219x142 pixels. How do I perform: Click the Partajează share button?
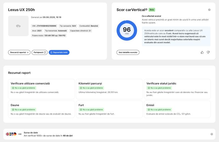[x=39, y=52]
